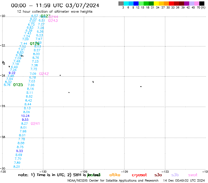Click the longitude axis label -129
Screen dimensions: 208x183
[x=84, y=171]
